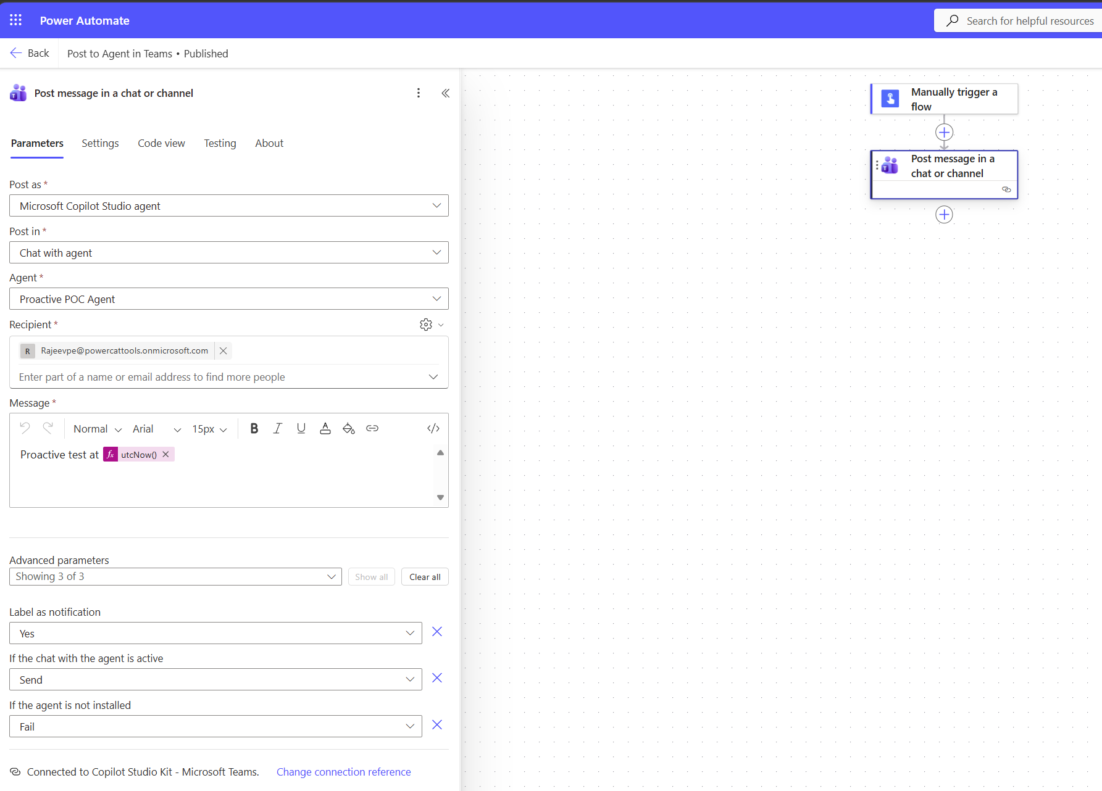1102x791 pixels.
Task: Toggle the HTML code view in editor
Action: click(x=433, y=428)
